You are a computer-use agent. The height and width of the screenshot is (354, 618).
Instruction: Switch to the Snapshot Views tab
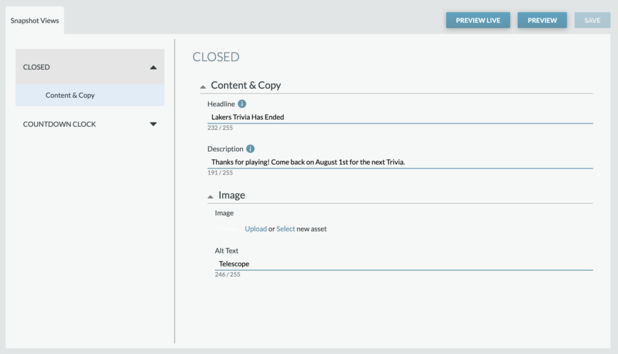34,21
